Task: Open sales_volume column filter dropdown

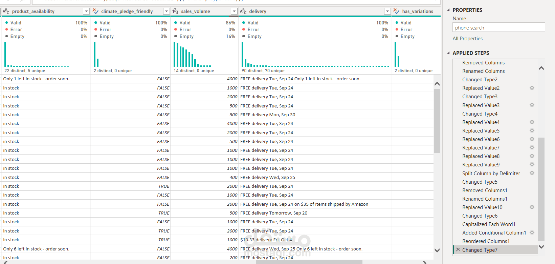Action: [234, 11]
